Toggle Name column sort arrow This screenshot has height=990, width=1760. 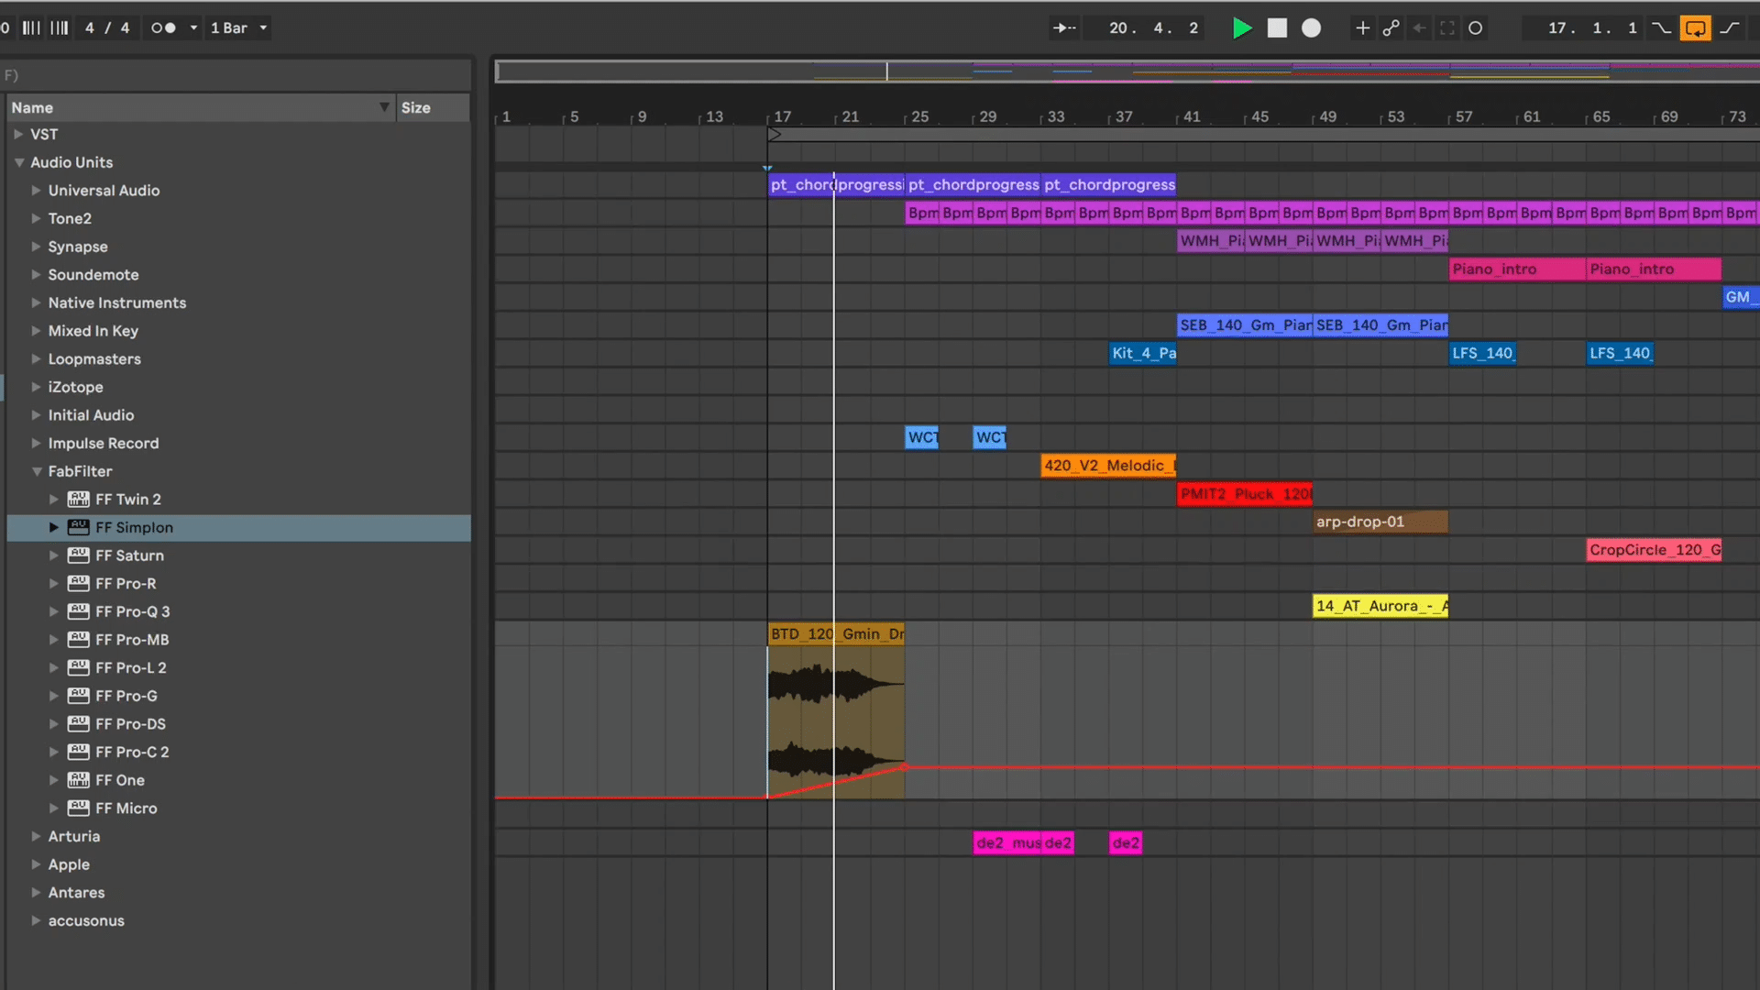[384, 107]
